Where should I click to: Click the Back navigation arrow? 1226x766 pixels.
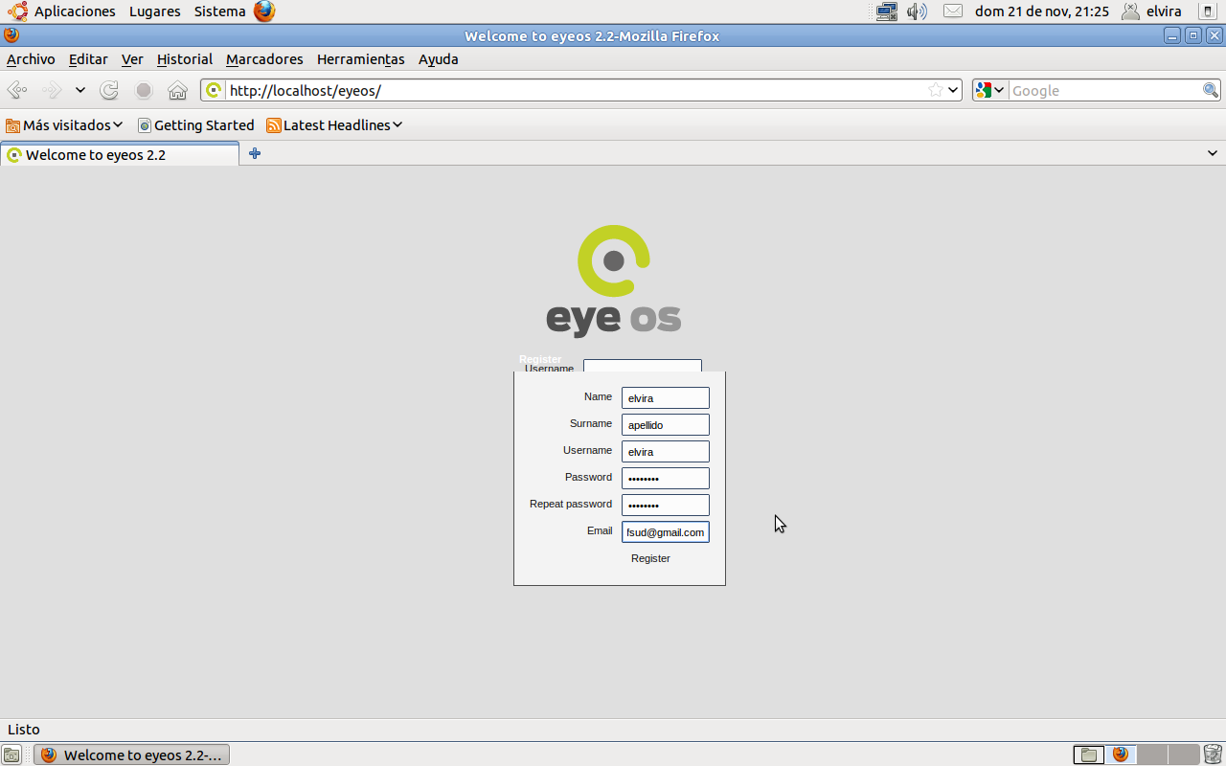point(17,90)
